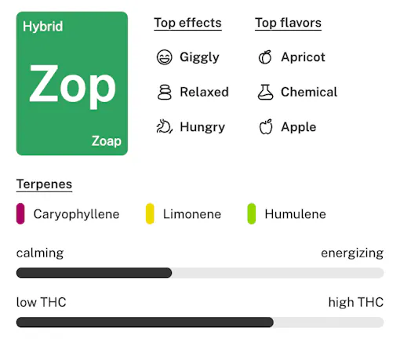
Task: Click the Hybrid label on strain tile
Action: coord(43,27)
